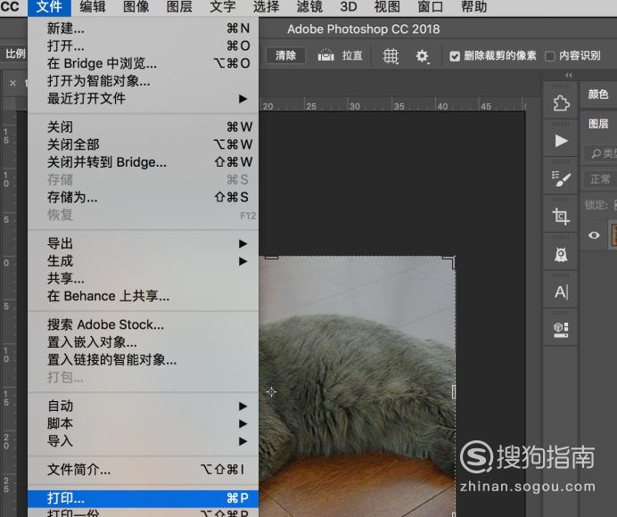This screenshot has height=517, width=617.
Task: Select Share menu item
Action: [x=144, y=279]
